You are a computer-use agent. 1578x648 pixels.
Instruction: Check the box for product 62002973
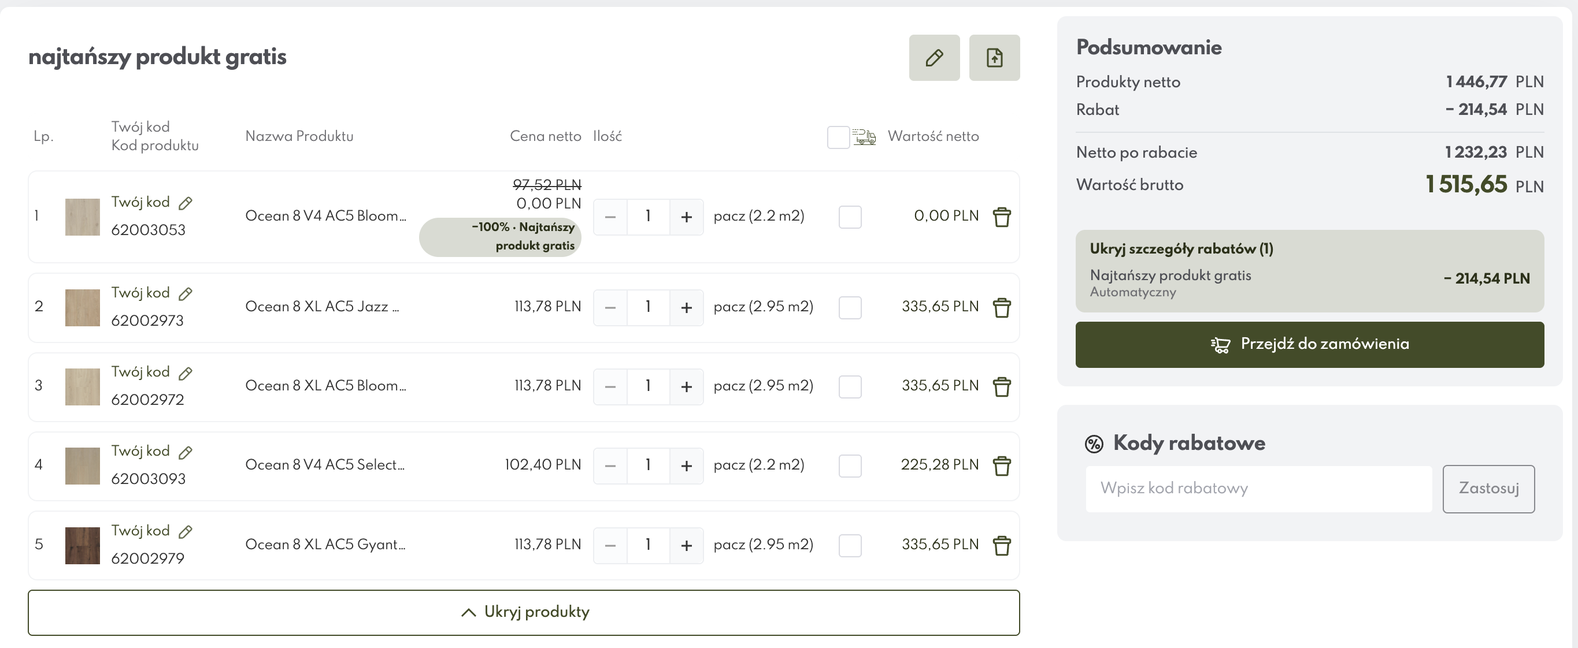point(850,307)
